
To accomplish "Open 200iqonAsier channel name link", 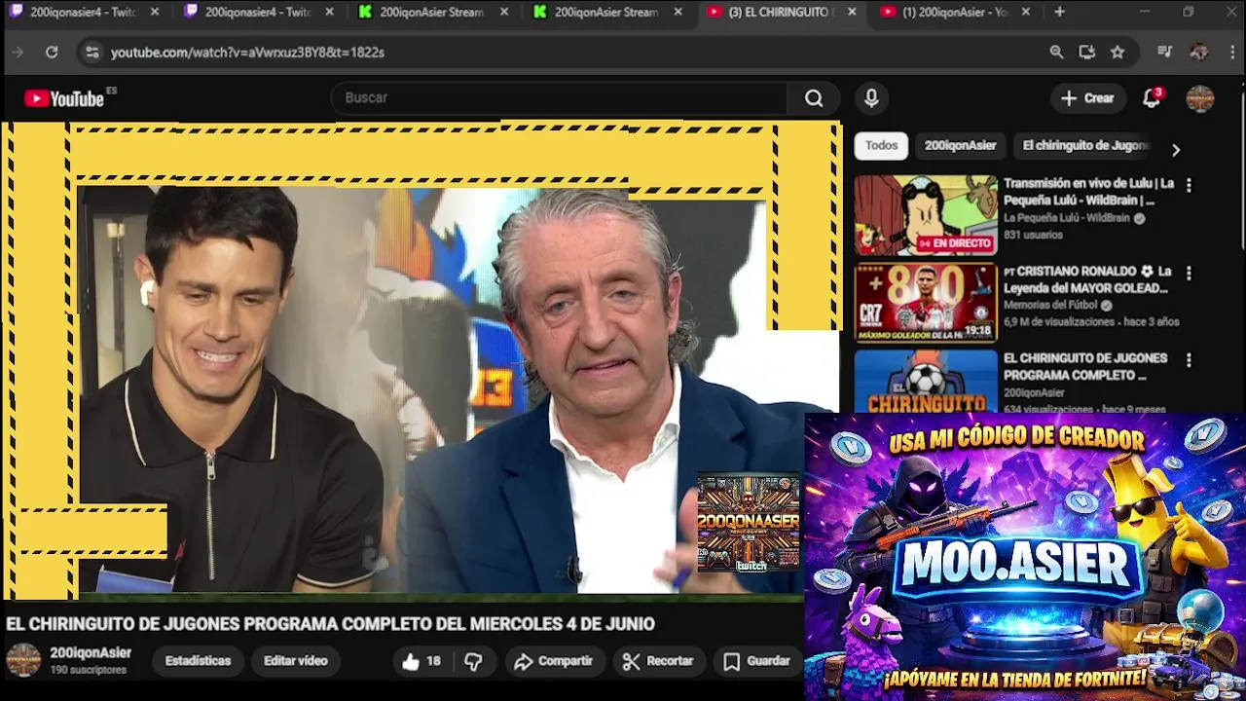I will pyautogui.click(x=91, y=652).
